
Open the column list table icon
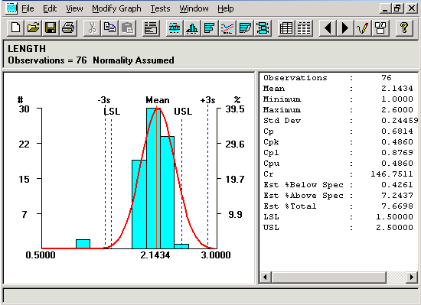pyautogui.click(x=304, y=28)
